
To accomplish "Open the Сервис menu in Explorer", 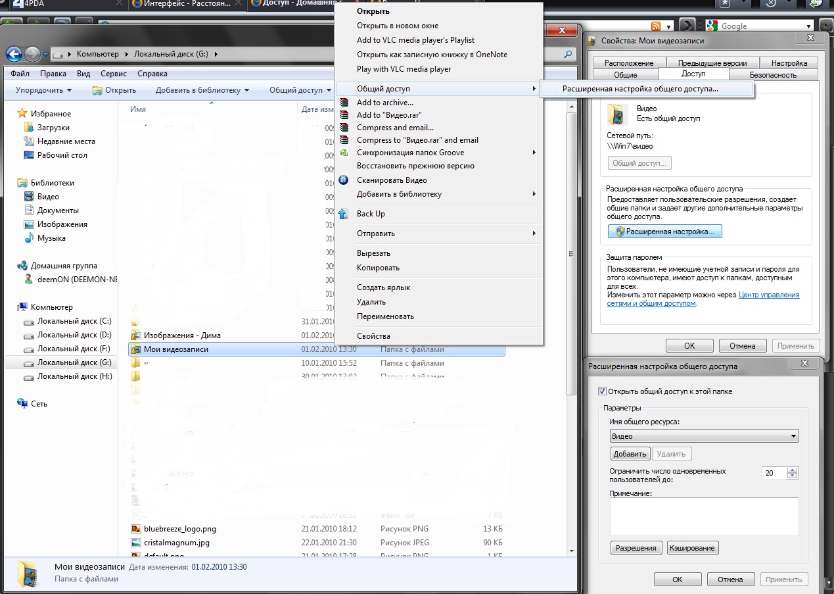I will pos(114,74).
